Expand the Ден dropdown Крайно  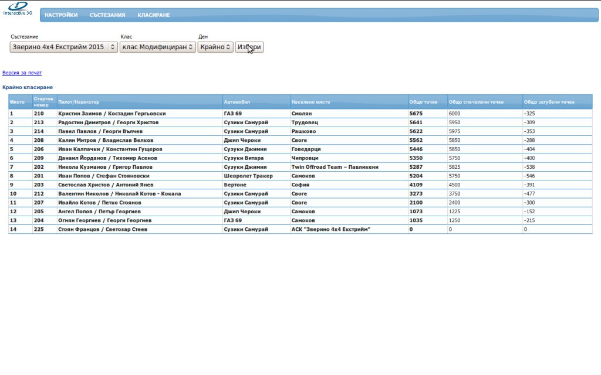(x=215, y=47)
